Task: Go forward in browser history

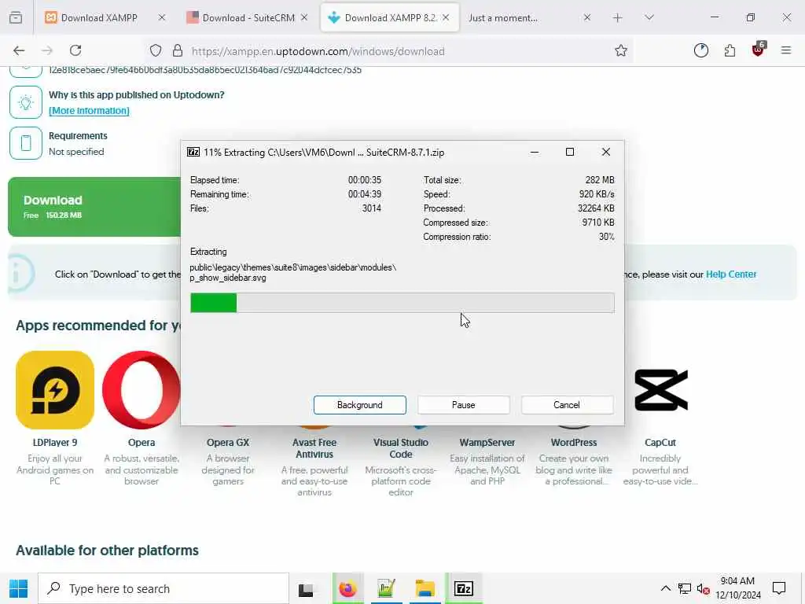Action: tap(47, 50)
